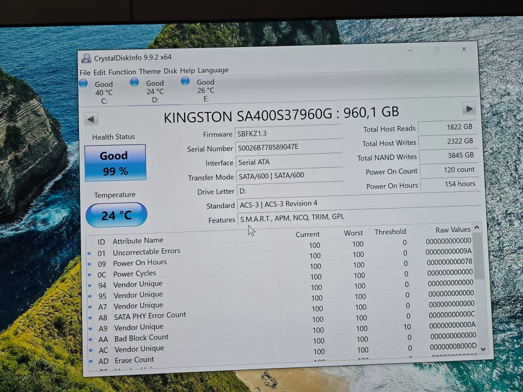Click the SMART list scroll up arrow
This screenshot has height=392, width=523.
(x=477, y=228)
